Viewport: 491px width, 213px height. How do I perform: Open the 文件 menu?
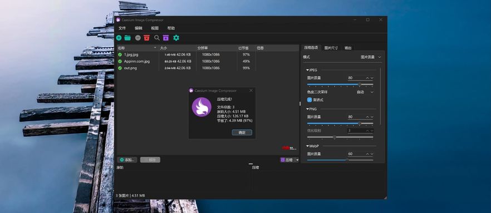coord(122,28)
